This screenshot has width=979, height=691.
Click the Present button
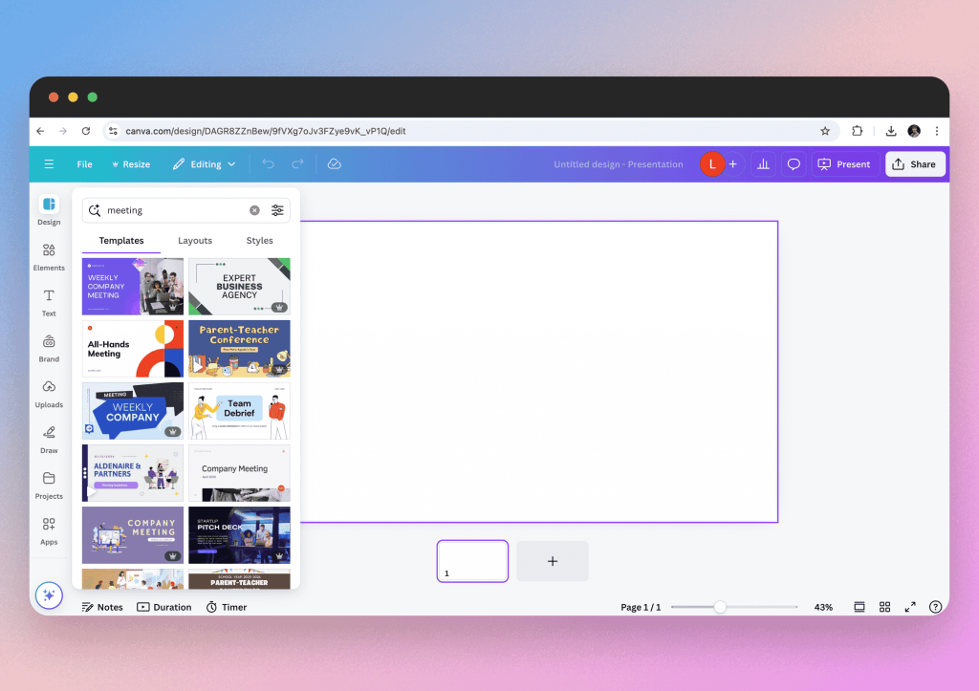click(x=845, y=164)
